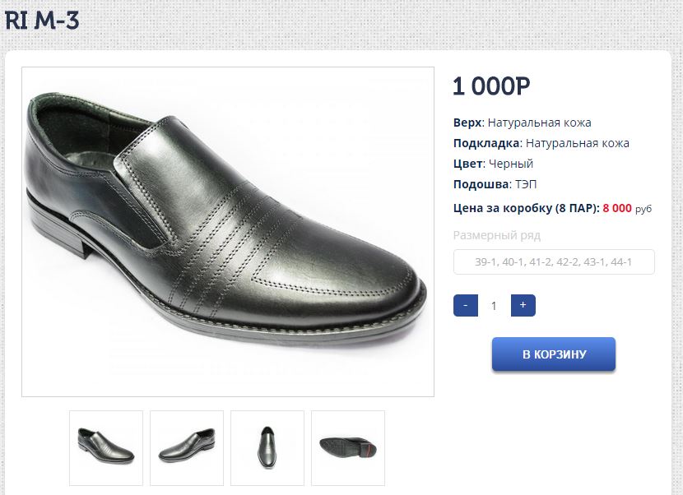Click the Верх material label

[467, 123]
